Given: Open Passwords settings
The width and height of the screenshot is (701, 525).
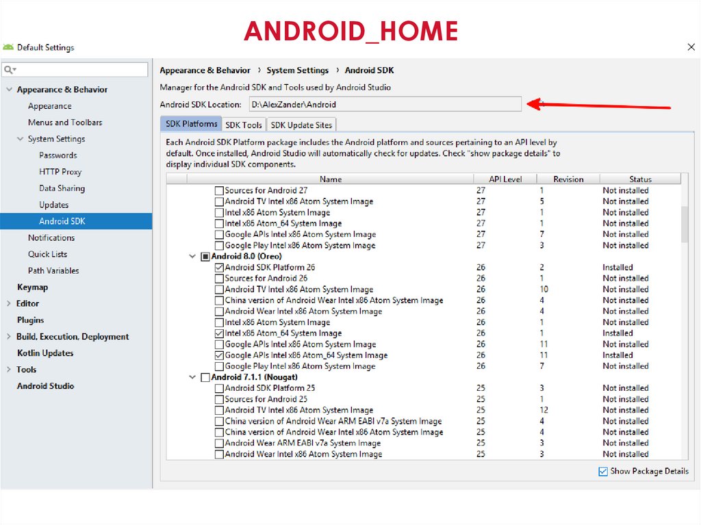Looking at the screenshot, I should (x=58, y=155).
